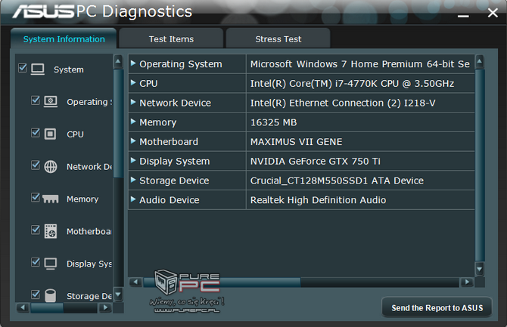Disable the Motherboard checkbox
The image size is (507, 327).
coord(36,230)
